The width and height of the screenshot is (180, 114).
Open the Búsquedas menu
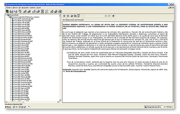coord(25,8)
